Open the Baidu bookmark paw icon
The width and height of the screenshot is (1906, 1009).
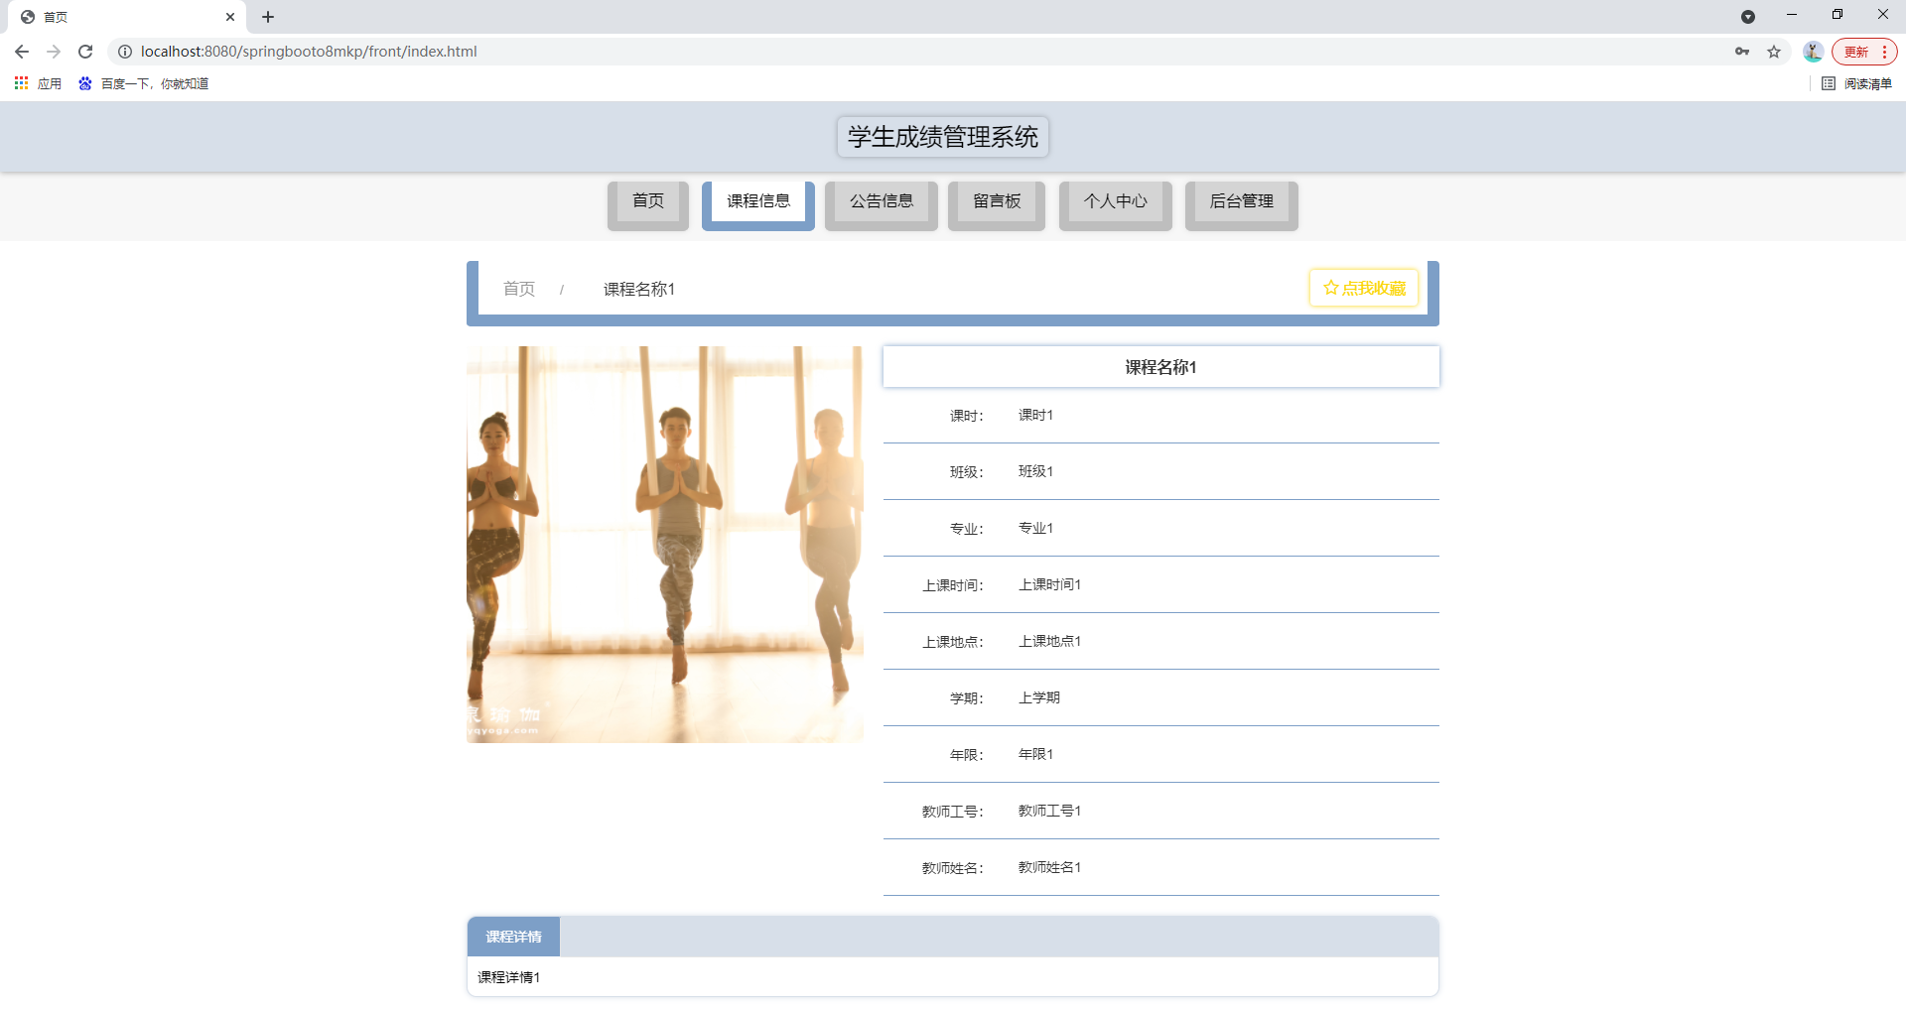(x=85, y=83)
